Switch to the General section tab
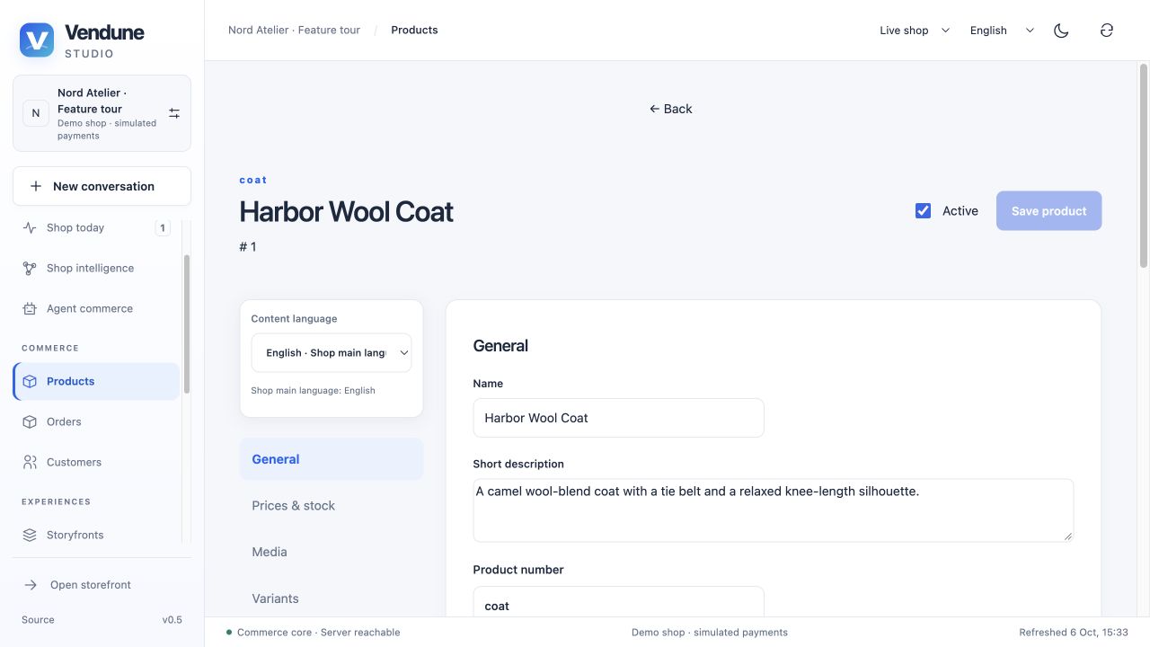 pos(332,459)
